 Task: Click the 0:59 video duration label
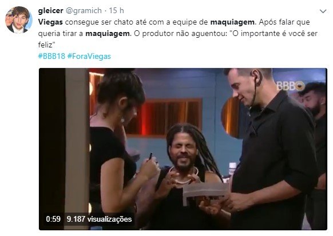pos(53,219)
